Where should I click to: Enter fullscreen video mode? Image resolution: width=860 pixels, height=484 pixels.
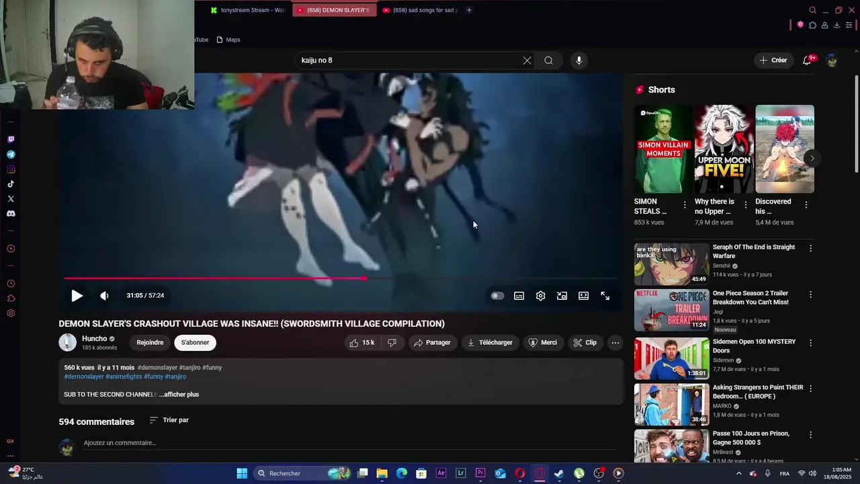[x=605, y=296]
